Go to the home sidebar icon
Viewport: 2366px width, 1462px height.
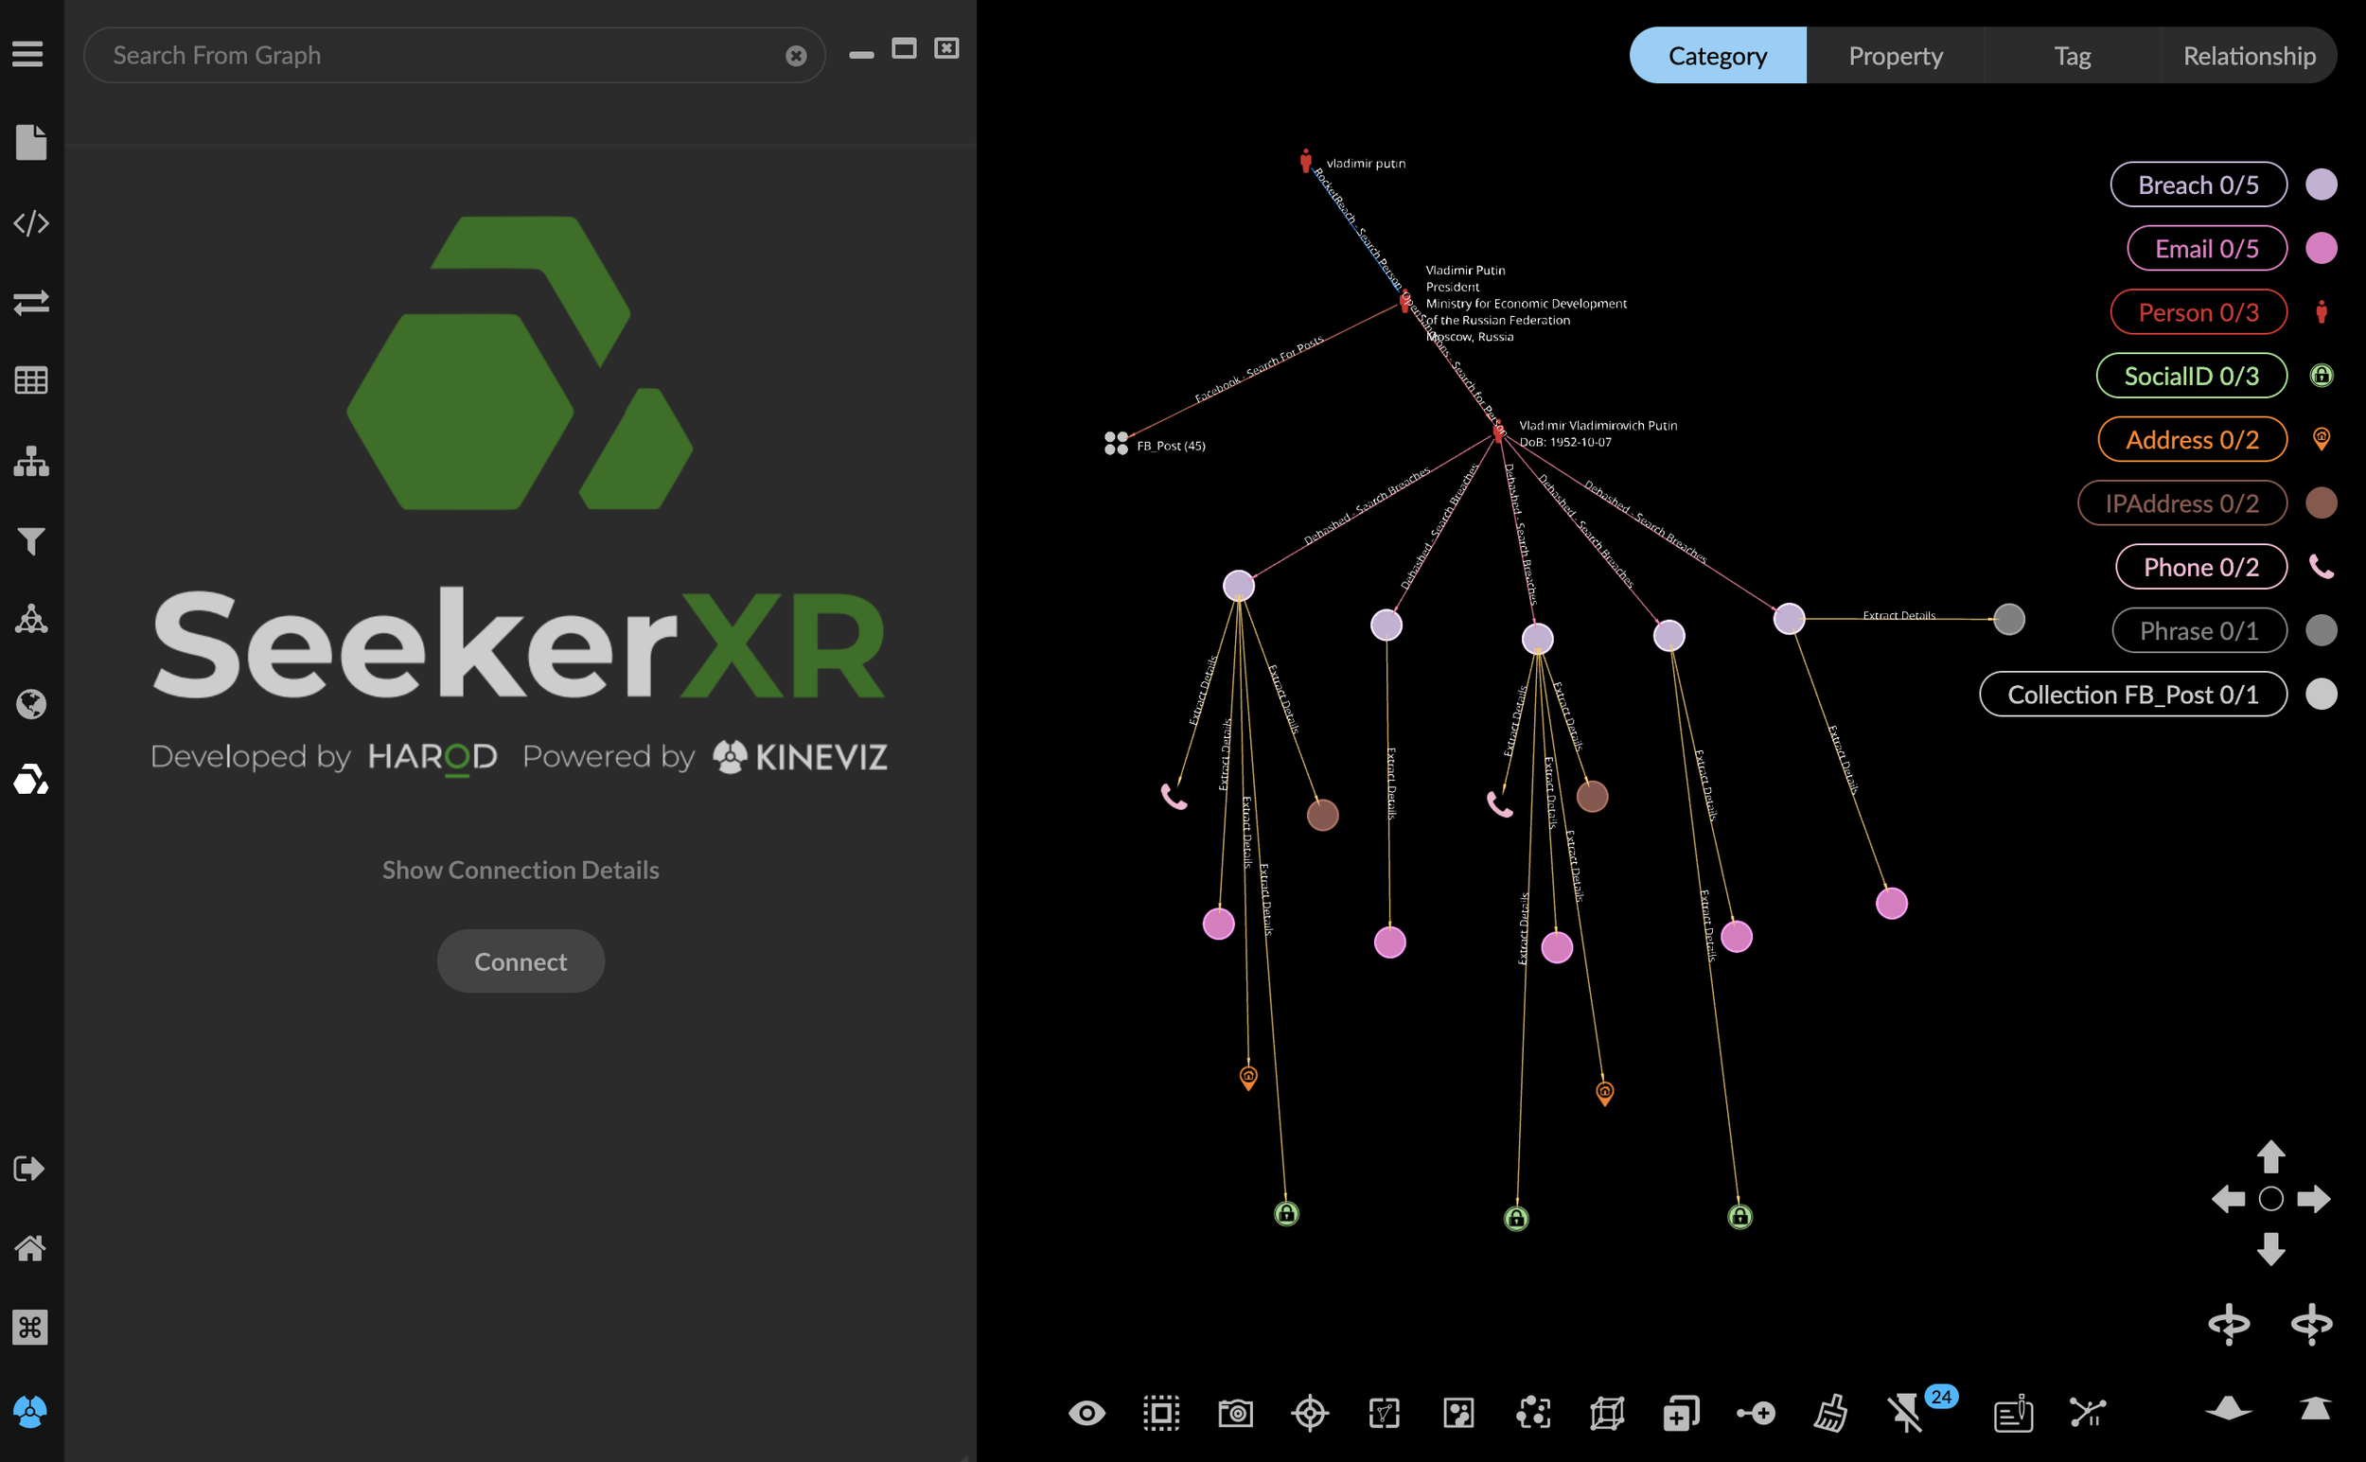pyautogui.click(x=30, y=1248)
